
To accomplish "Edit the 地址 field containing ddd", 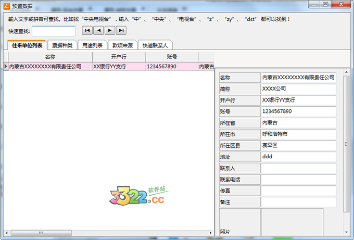I will 298,156.
